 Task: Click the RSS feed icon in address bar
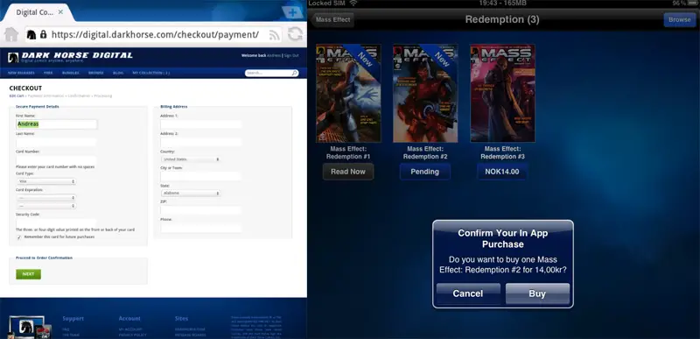(274, 35)
